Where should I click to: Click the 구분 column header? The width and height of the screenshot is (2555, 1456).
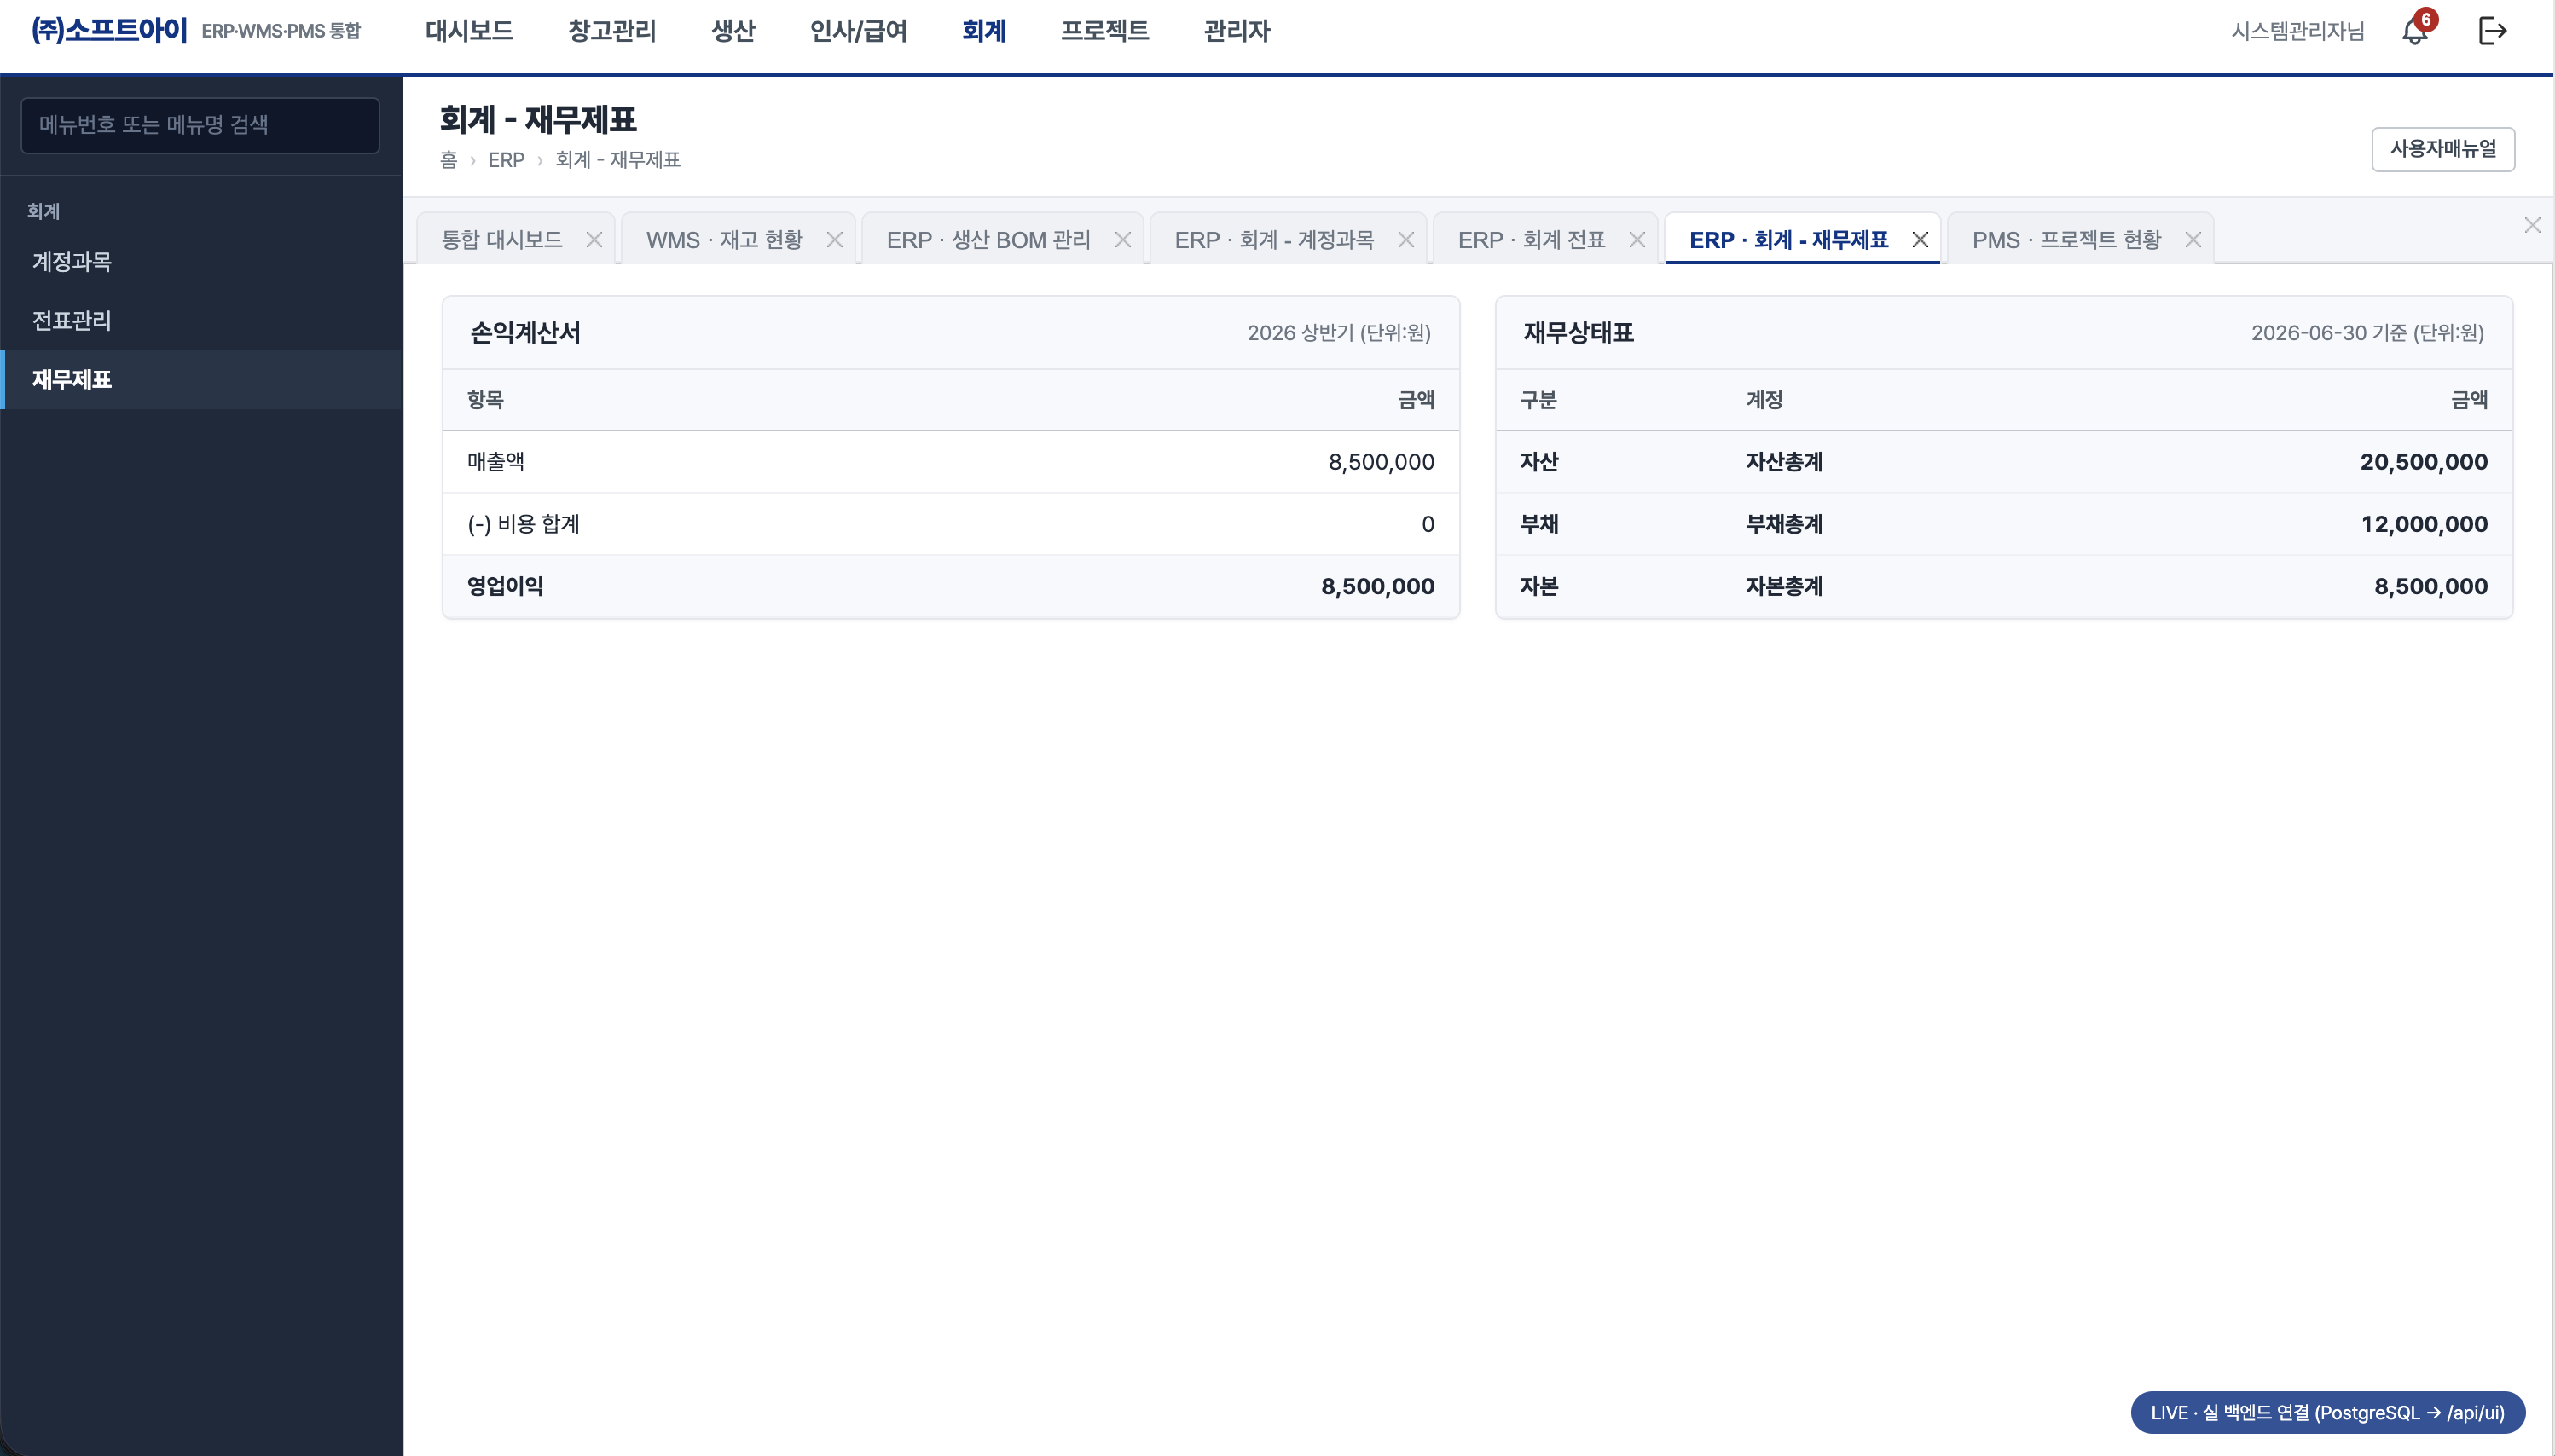pos(1538,400)
